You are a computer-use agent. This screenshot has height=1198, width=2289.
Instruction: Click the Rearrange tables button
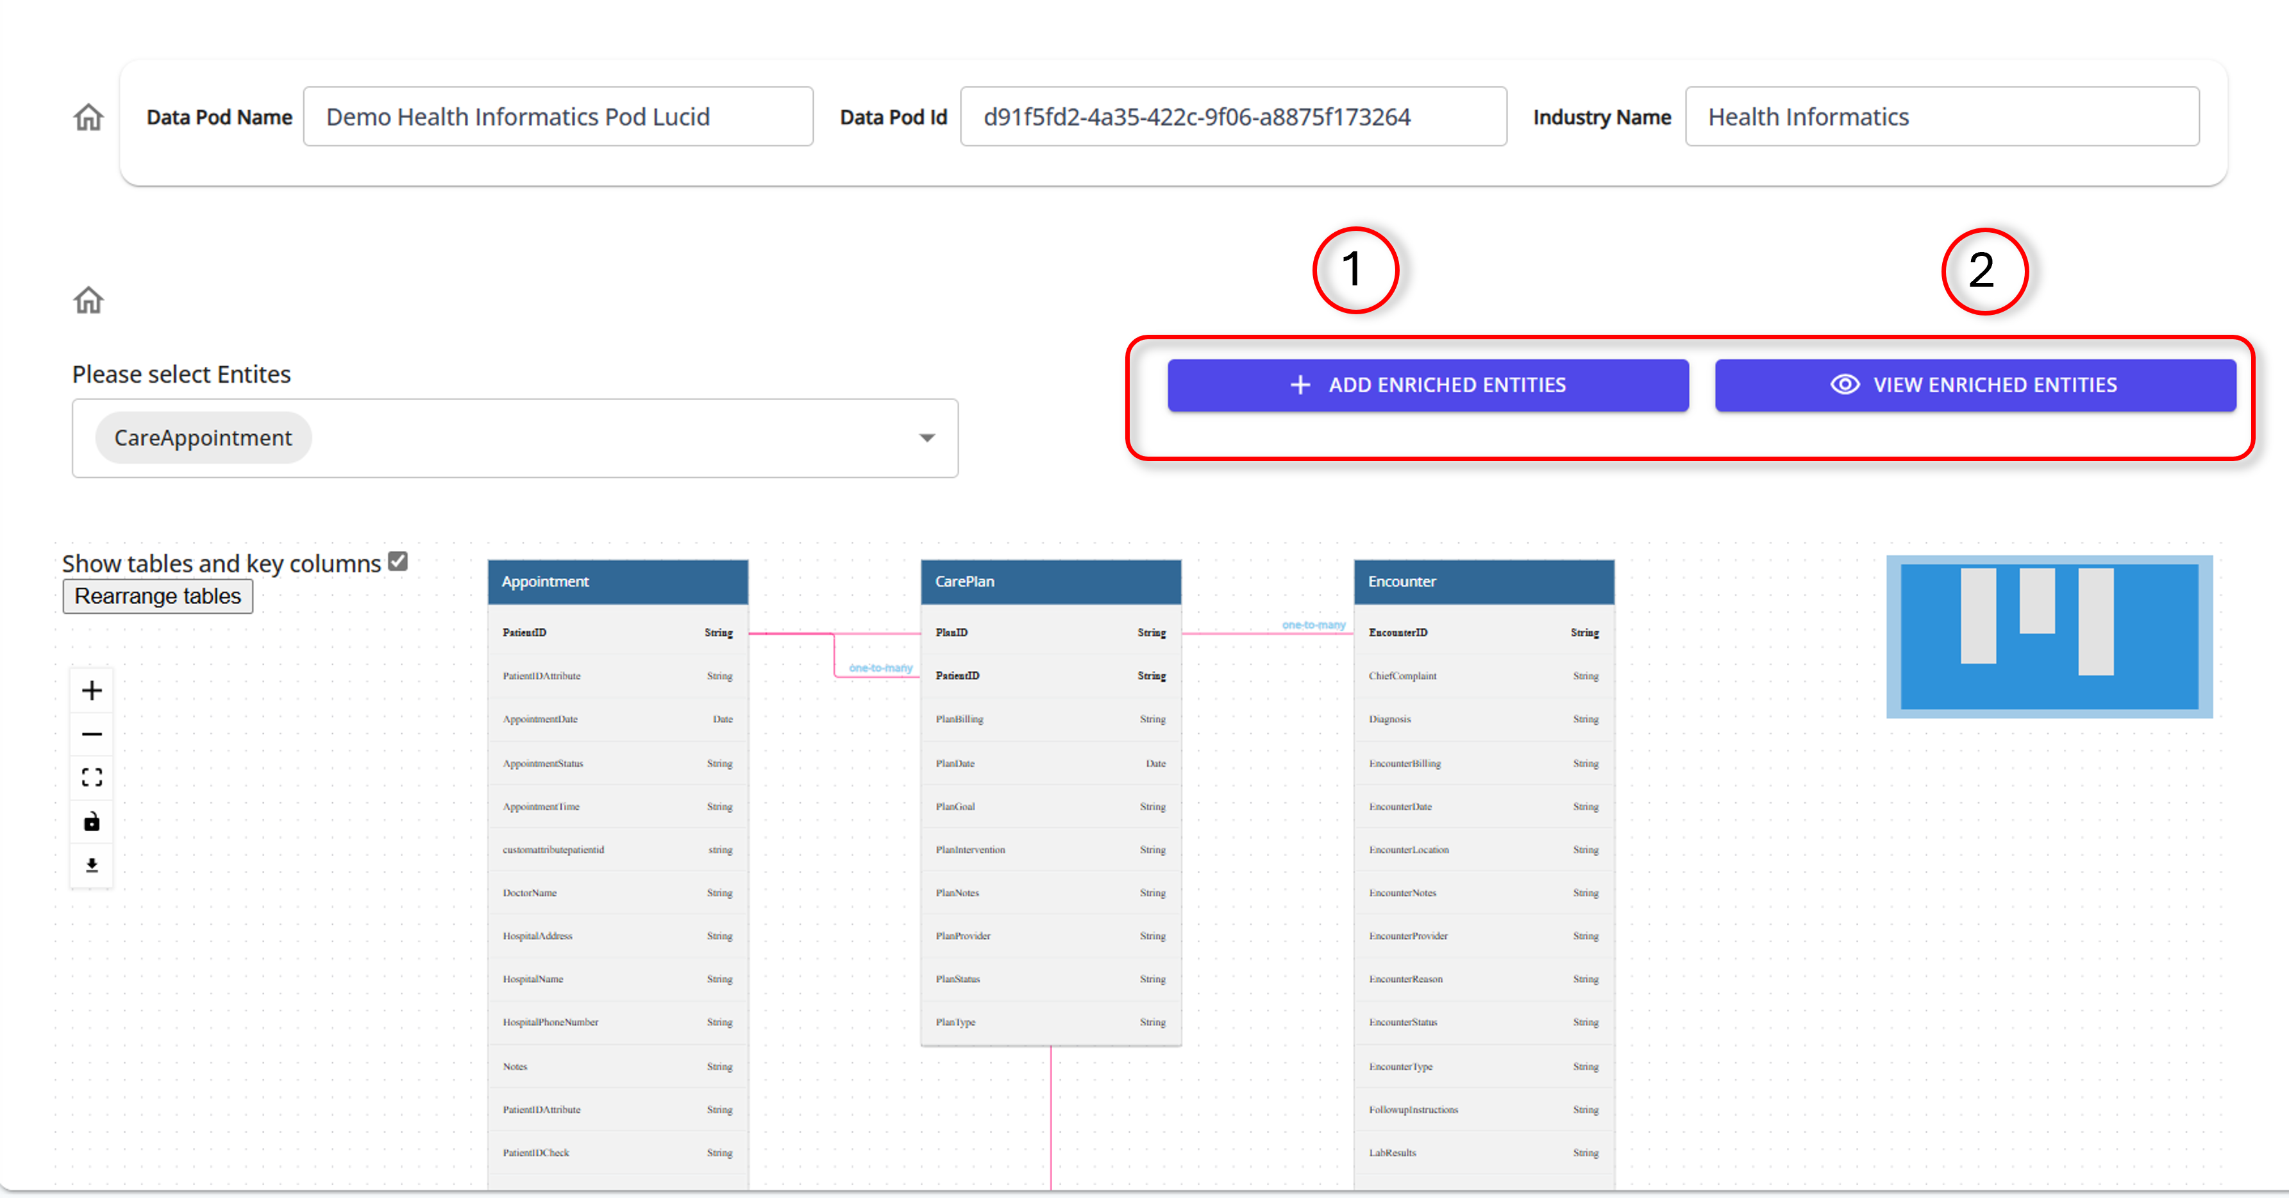tap(157, 596)
